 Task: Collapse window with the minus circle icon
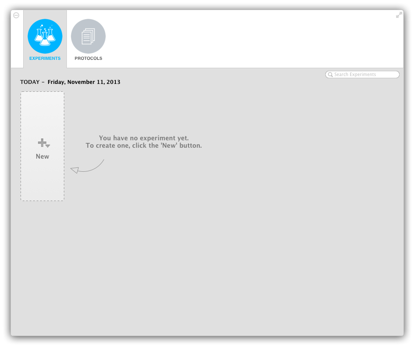(16, 15)
